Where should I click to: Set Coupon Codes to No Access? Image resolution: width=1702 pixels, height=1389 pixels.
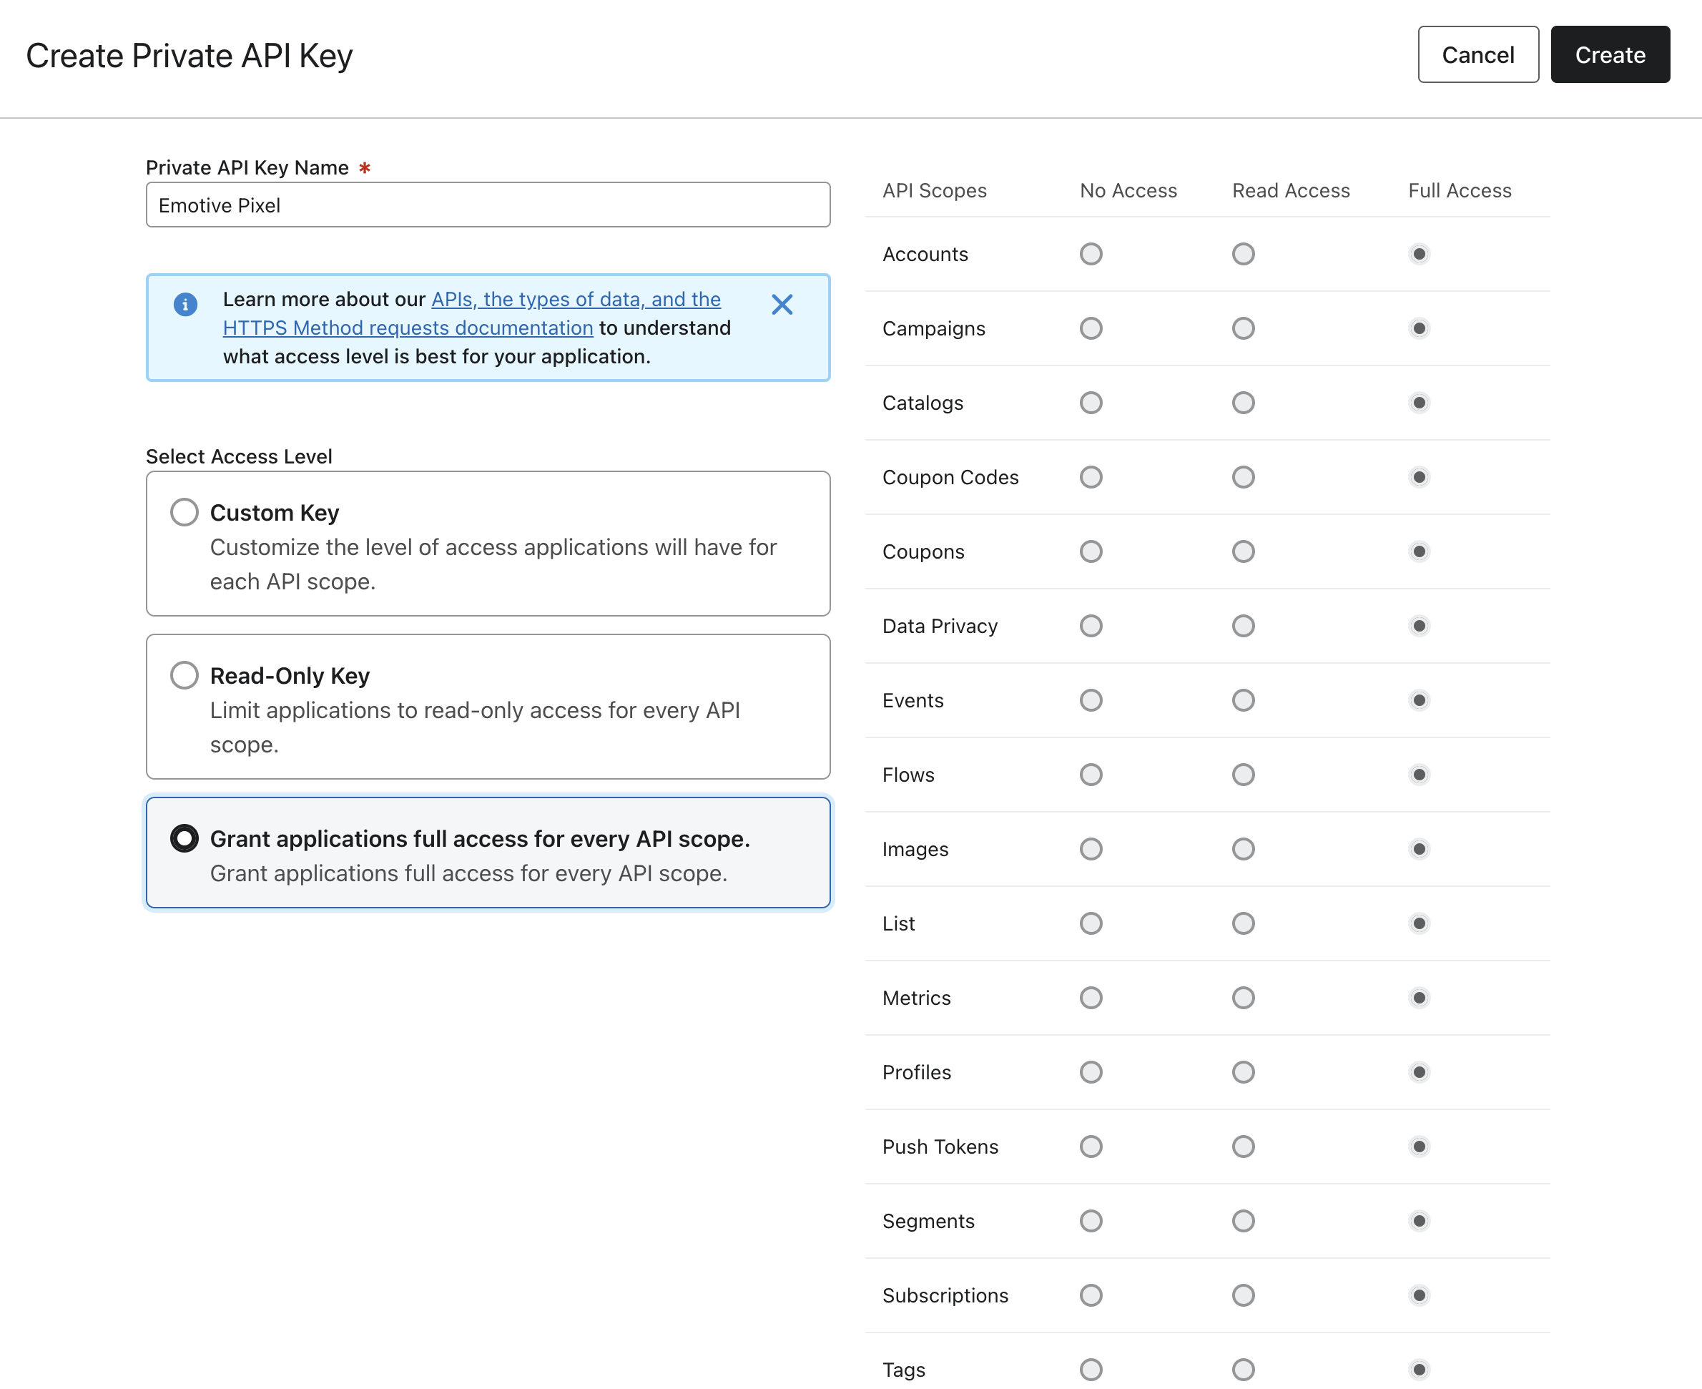coord(1090,477)
